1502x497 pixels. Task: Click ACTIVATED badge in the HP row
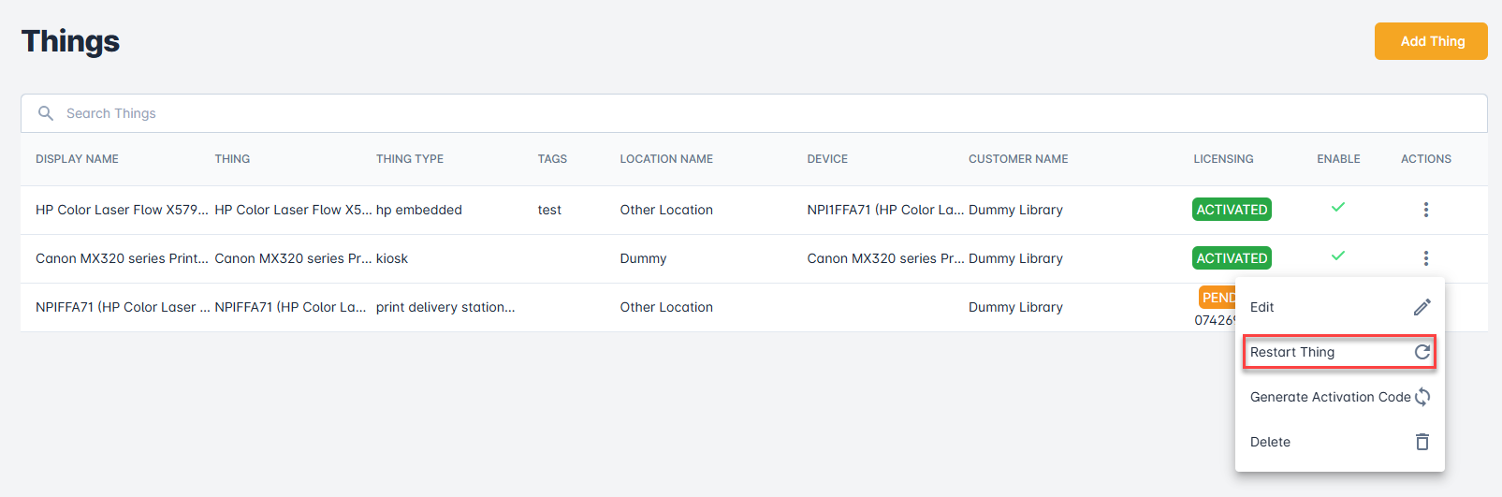[x=1232, y=210]
